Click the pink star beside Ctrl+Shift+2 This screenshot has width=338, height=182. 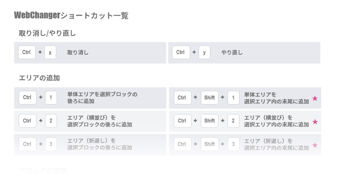click(x=315, y=122)
